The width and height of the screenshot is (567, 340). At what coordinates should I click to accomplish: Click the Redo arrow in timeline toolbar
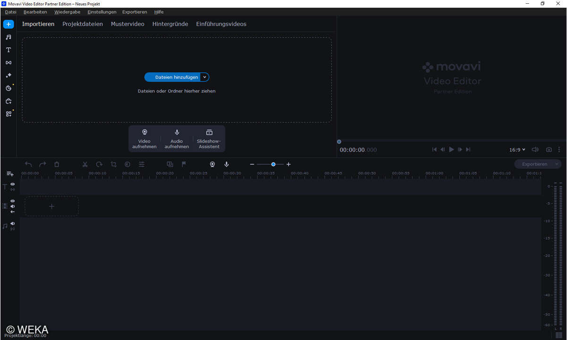43,164
